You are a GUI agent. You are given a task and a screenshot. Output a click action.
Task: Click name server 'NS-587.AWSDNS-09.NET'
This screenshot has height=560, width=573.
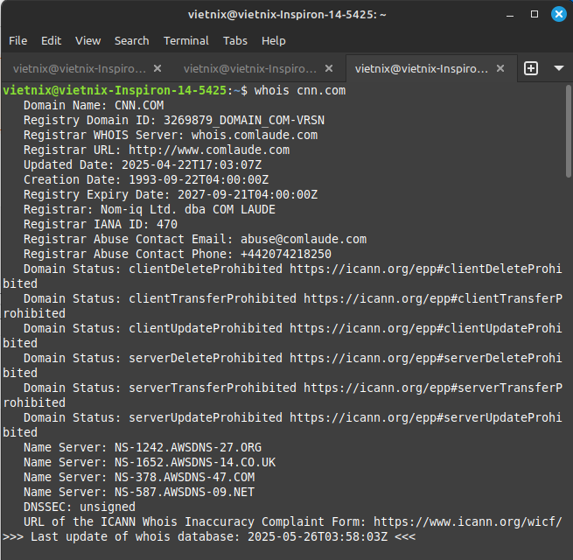[185, 492]
